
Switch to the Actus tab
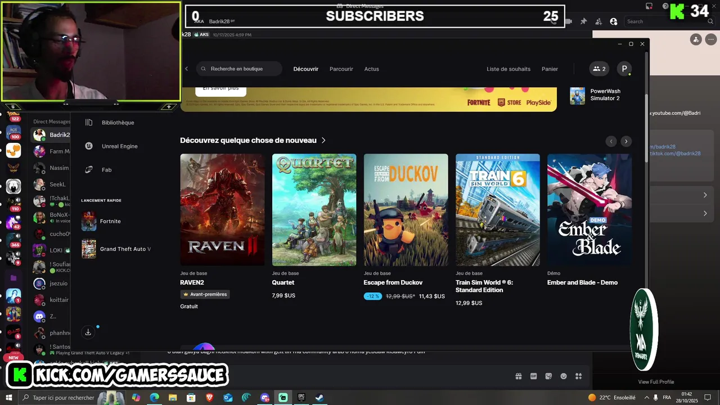(372, 69)
